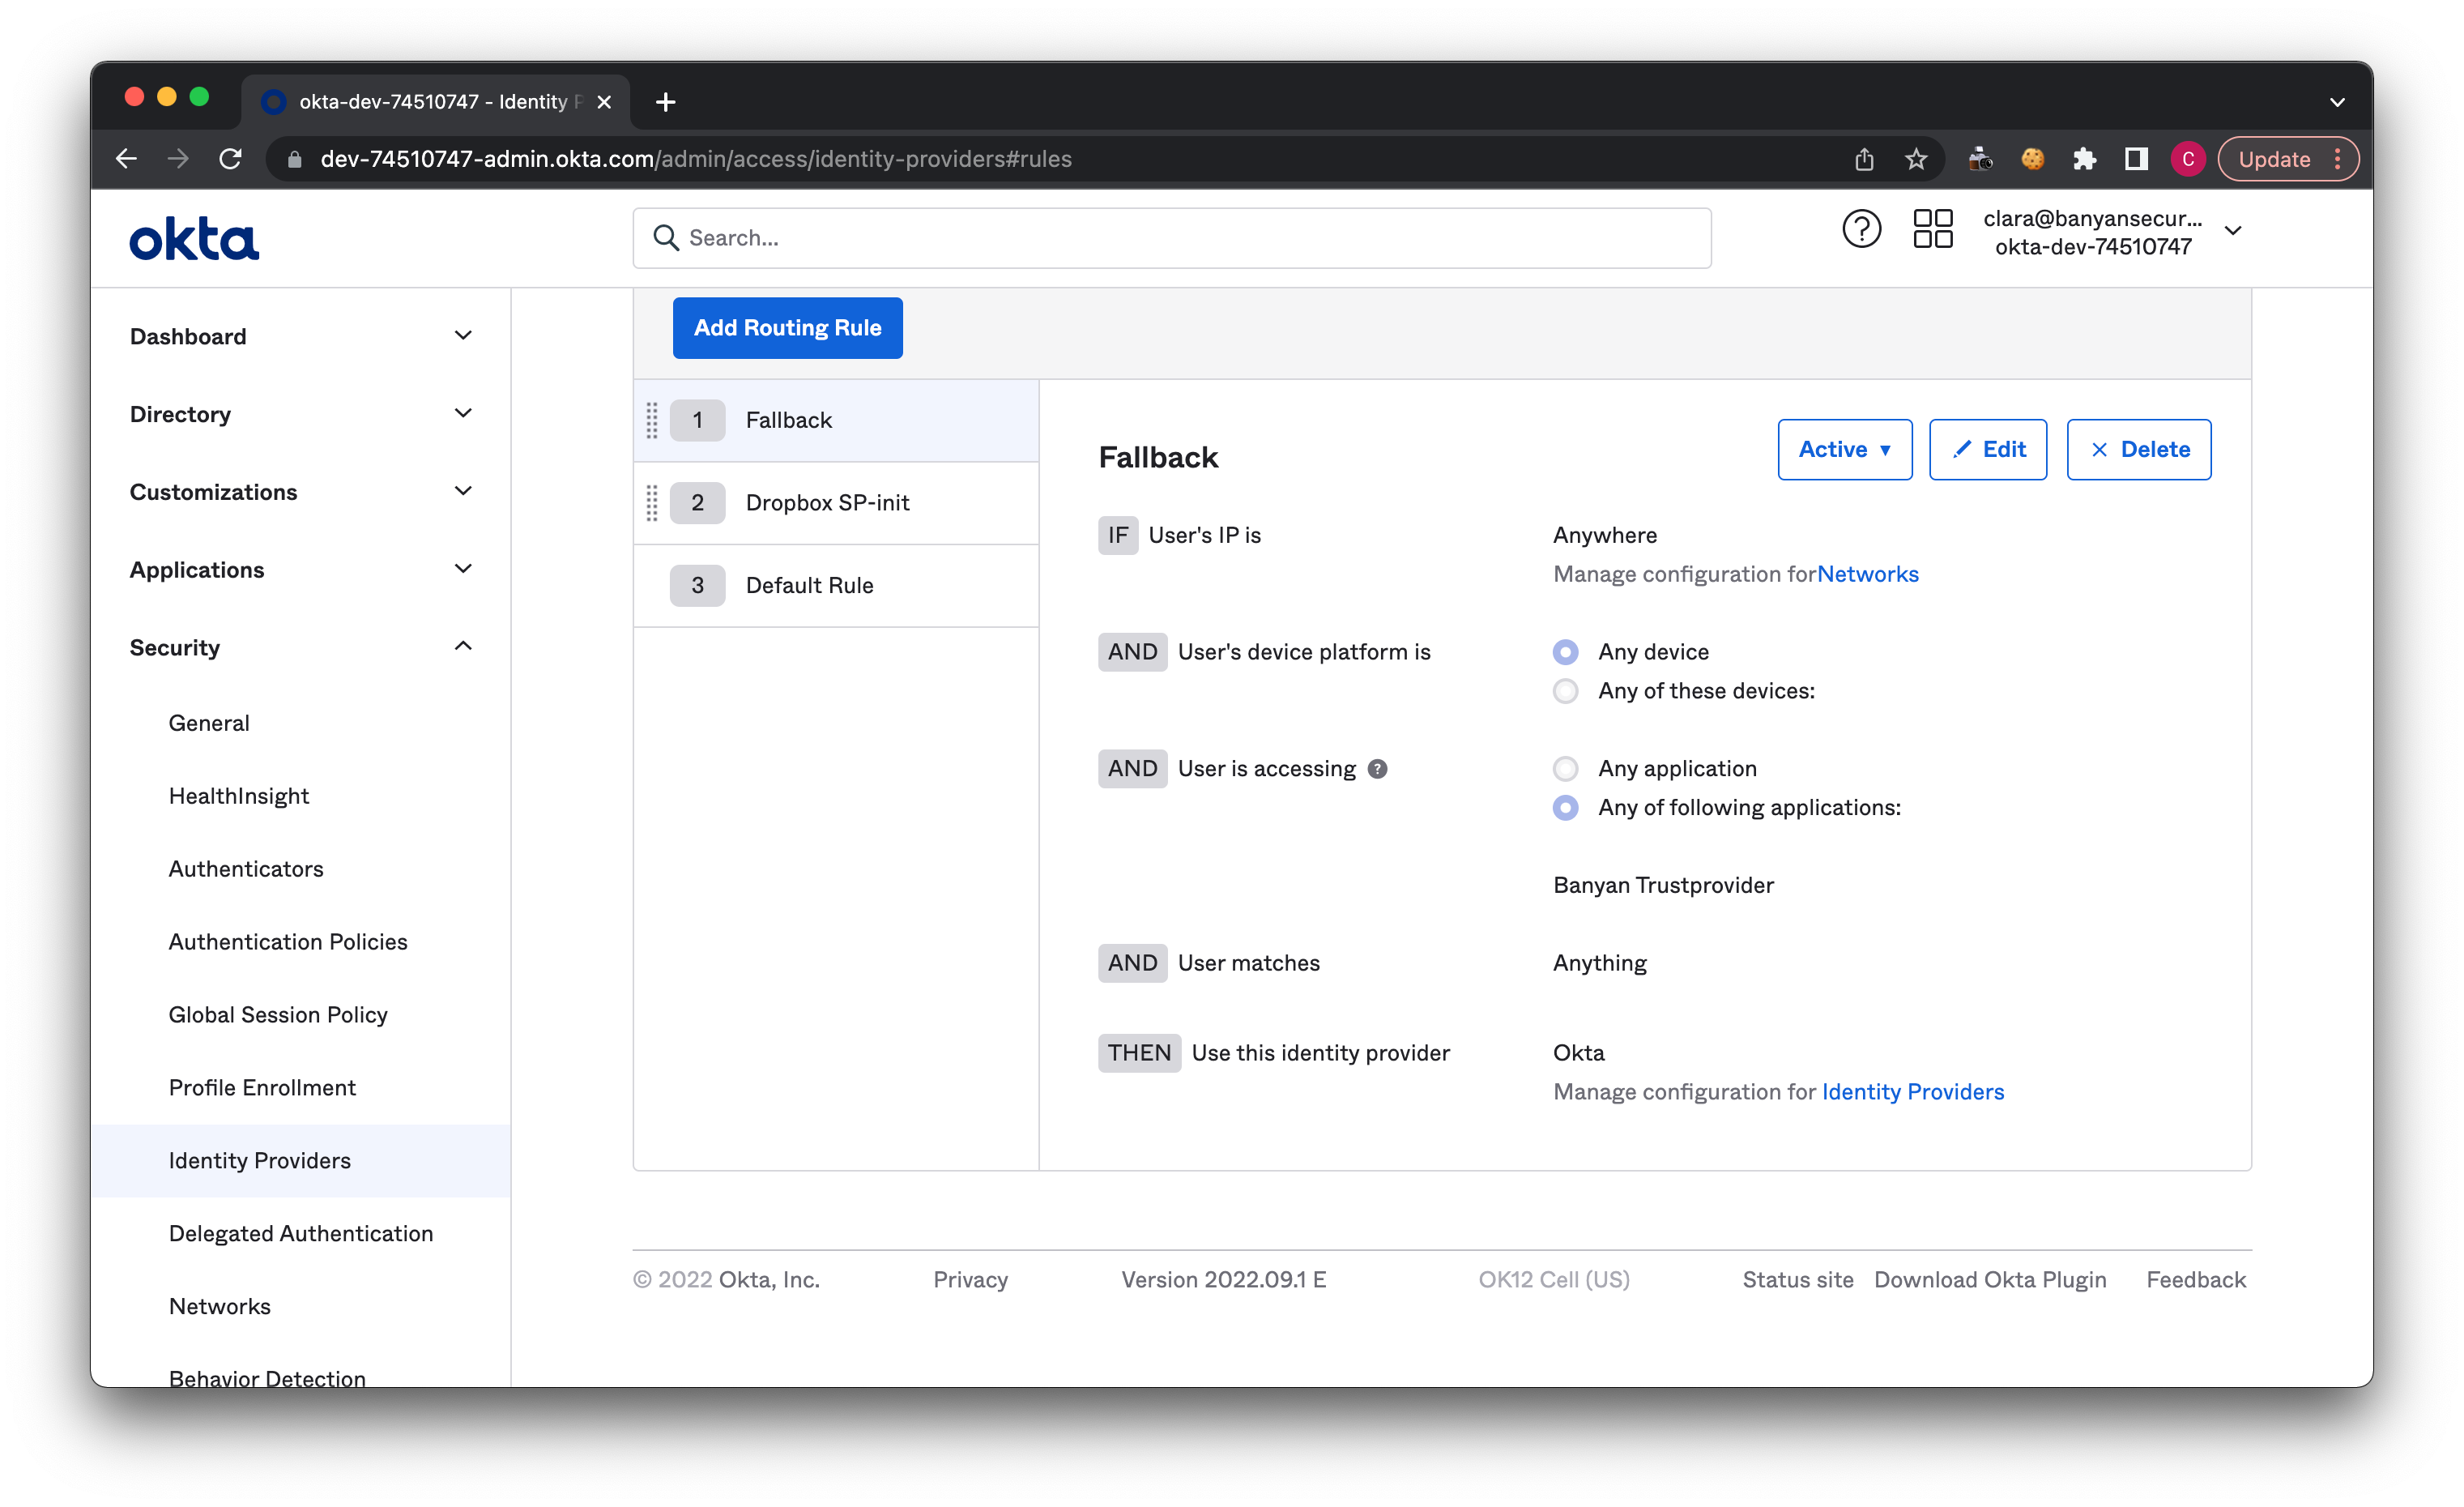Open Authentication Policies in sidebar
This screenshot has width=2464, height=1507.
(288, 942)
